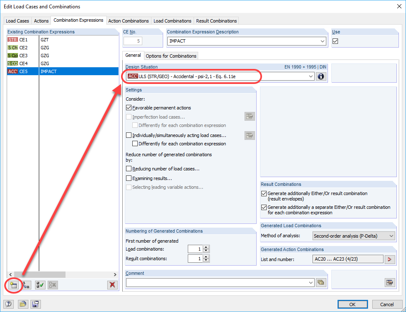Enable Reducing number of load cases option
The width and height of the screenshot is (406, 312).
[x=129, y=168]
